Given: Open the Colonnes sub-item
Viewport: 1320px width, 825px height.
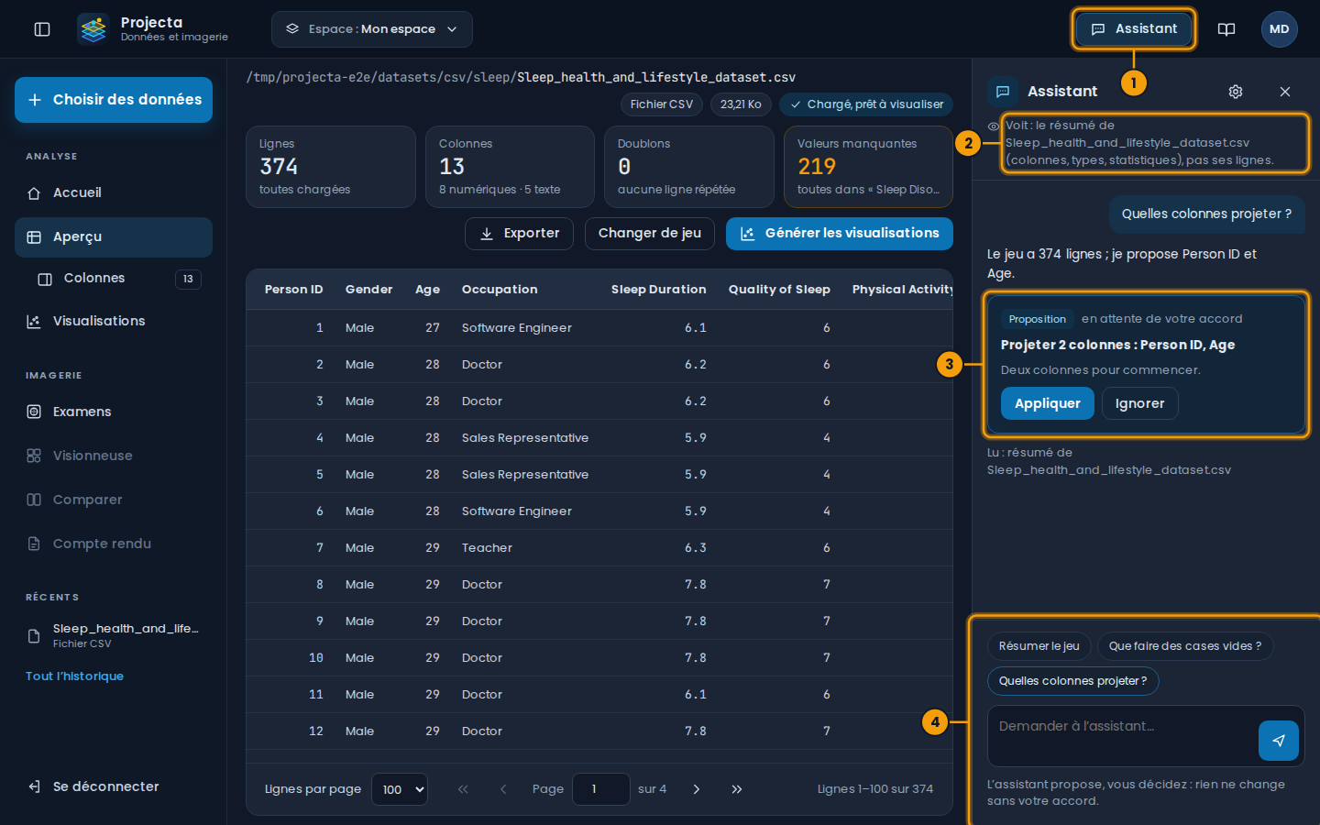Looking at the screenshot, I should coord(119,279).
